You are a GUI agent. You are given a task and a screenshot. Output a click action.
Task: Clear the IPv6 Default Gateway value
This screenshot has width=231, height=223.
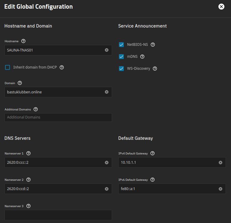221,189
